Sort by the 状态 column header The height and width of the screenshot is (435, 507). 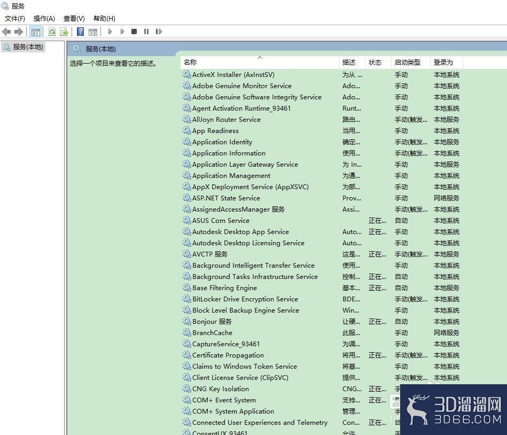[378, 63]
